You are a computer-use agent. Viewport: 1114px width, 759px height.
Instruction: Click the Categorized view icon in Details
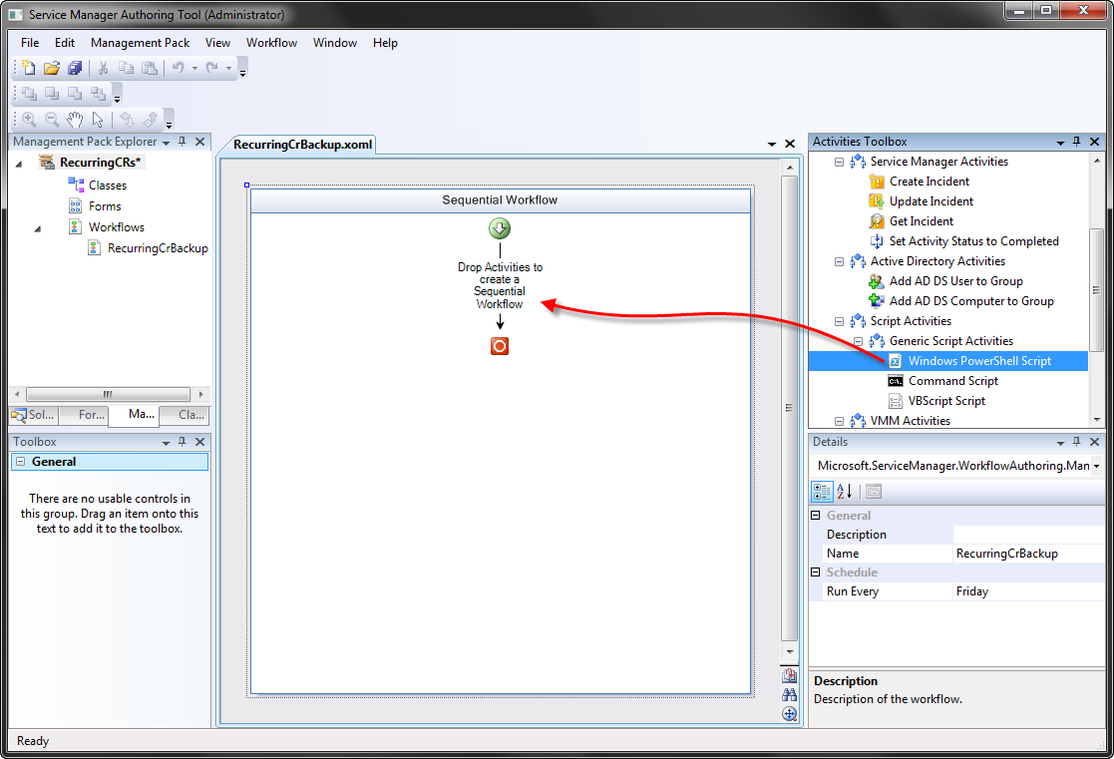tap(822, 491)
